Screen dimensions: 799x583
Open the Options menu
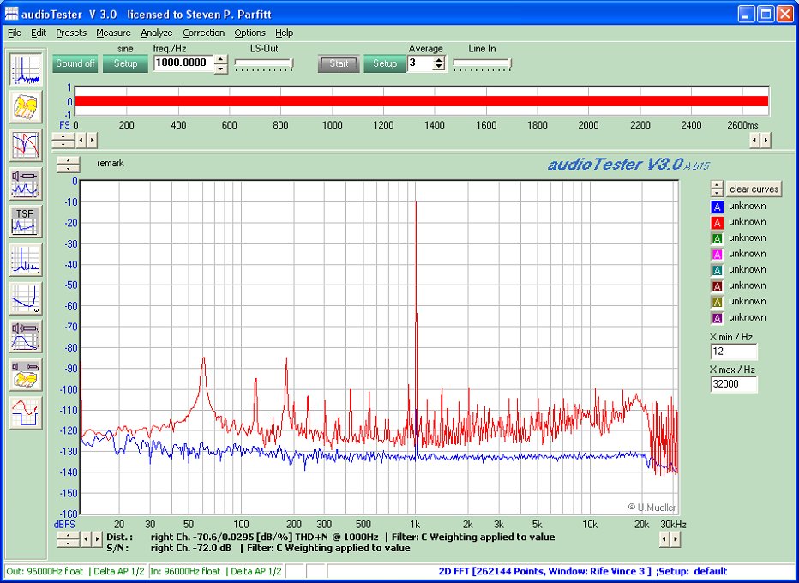pos(249,33)
